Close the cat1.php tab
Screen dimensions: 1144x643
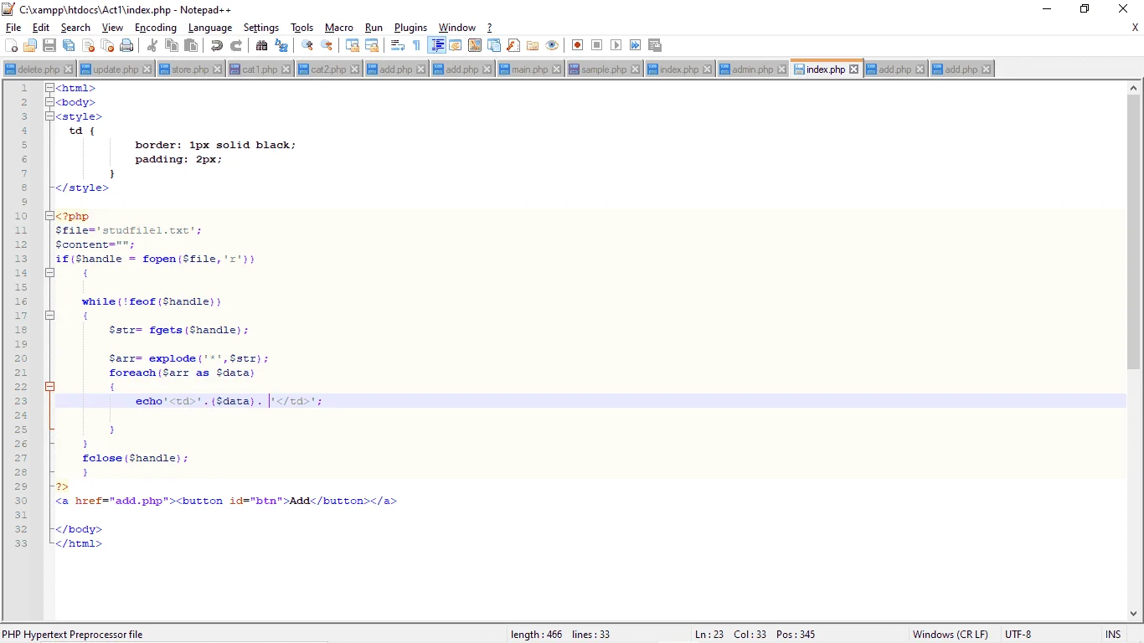pos(286,69)
